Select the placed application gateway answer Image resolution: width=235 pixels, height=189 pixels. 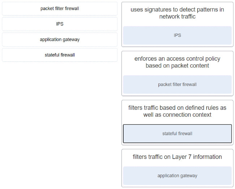(177, 176)
